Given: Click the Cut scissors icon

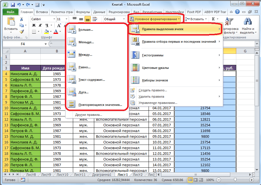Looking at the screenshot, I should click(21, 19).
